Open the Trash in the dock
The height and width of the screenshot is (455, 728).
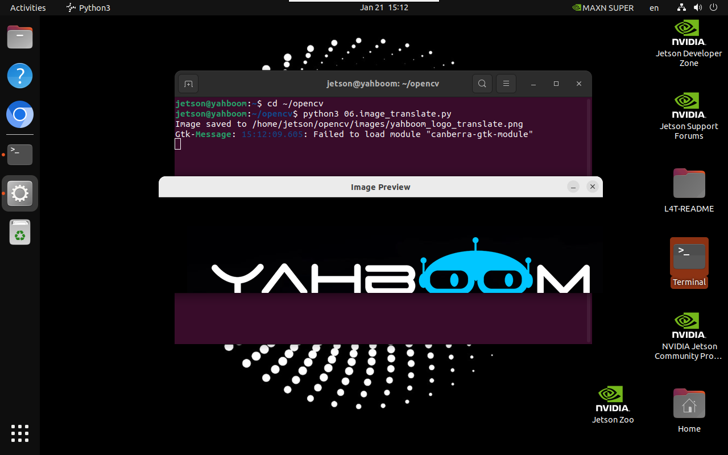20,233
